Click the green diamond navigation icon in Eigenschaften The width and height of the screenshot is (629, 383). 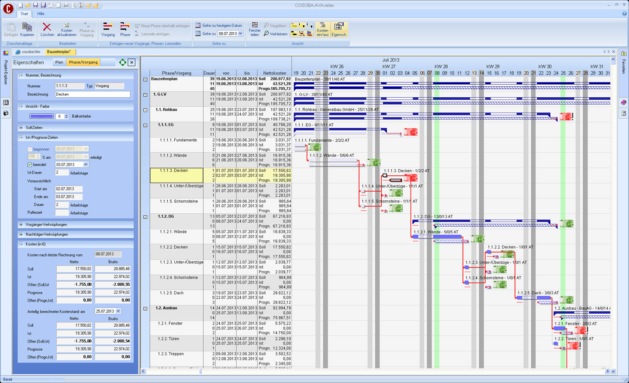click(123, 62)
